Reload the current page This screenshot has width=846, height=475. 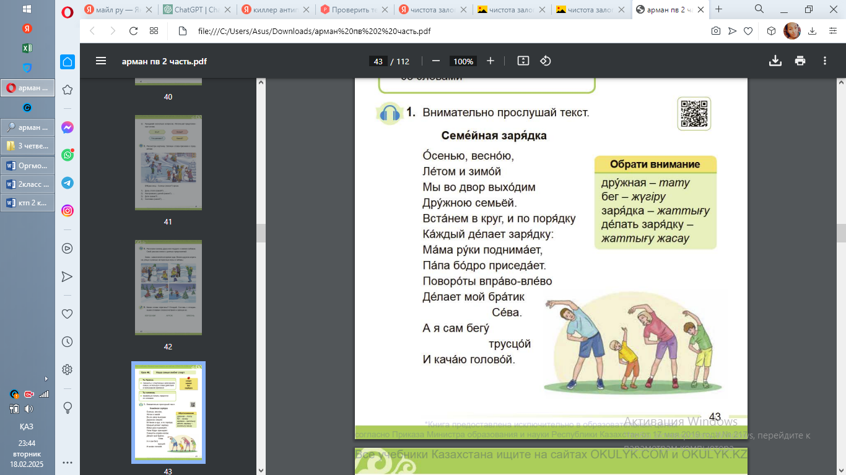click(x=133, y=31)
